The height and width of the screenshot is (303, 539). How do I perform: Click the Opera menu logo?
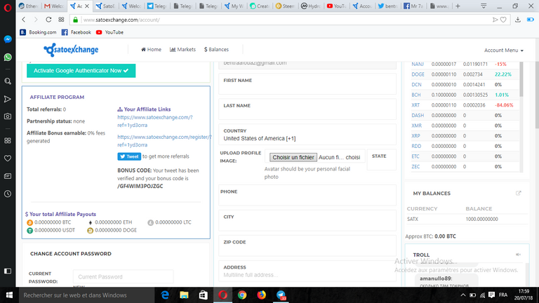pyautogui.click(x=8, y=8)
